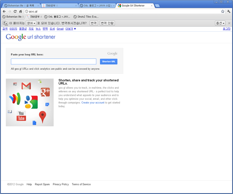
Task: Open the Gmail link in Google bar
Action: point(60,29)
